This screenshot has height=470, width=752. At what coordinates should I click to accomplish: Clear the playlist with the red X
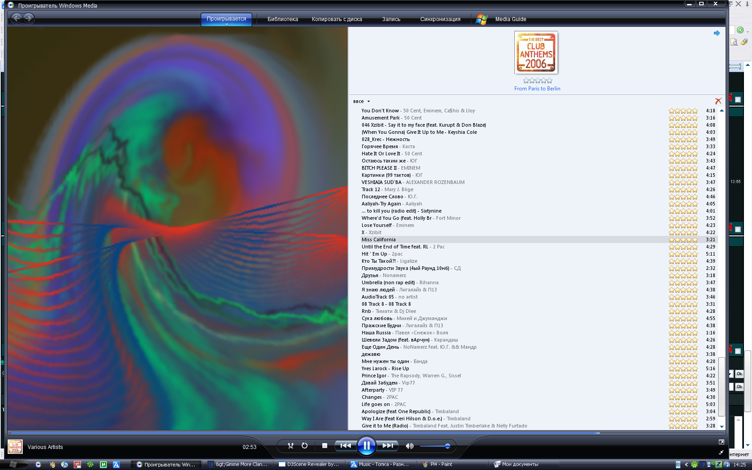(718, 101)
